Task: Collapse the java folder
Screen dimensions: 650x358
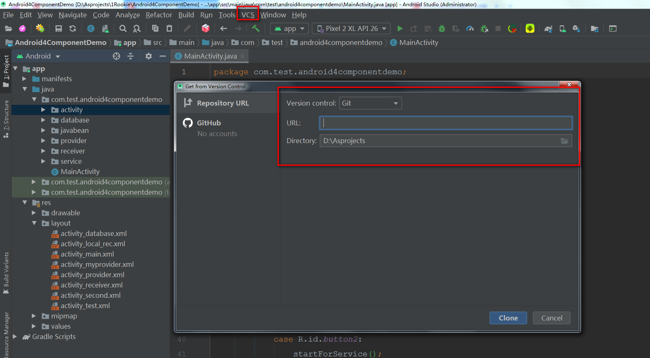Action: pos(24,89)
